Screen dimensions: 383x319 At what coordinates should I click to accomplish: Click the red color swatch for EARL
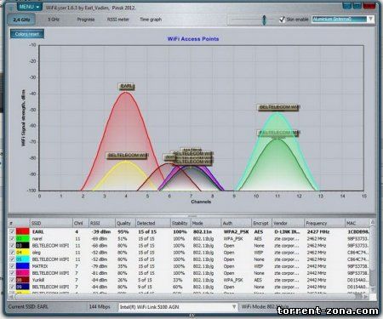click(x=23, y=231)
